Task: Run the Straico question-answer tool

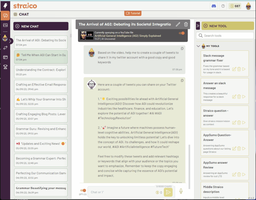Action: point(244,122)
